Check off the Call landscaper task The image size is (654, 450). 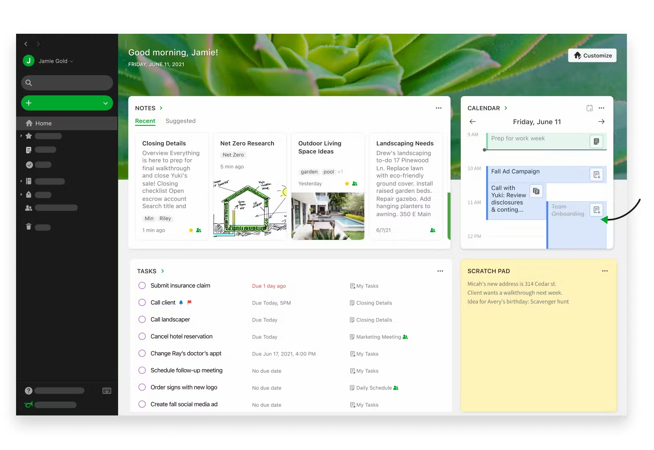142,319
